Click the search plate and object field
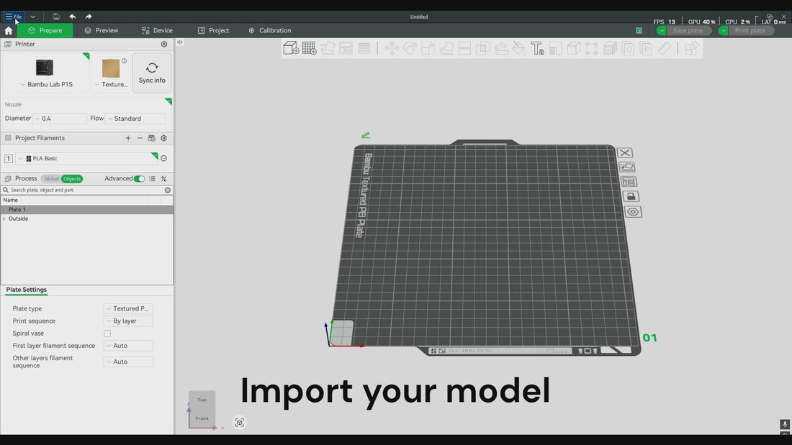Screen dimensions: 792x445 click(86, 191)
